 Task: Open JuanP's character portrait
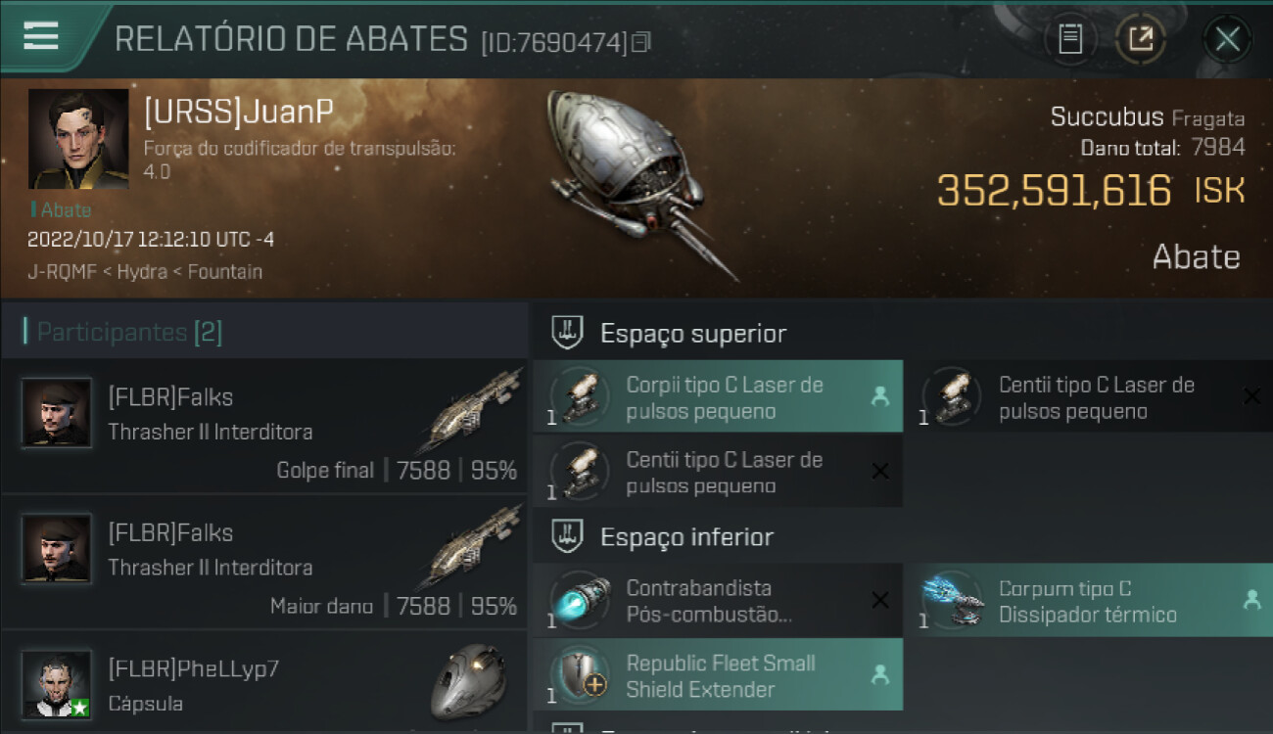(x=77, y=139)
